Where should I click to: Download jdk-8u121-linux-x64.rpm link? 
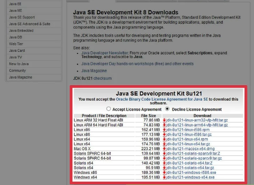pyautogui.click(x=187, y=139)
